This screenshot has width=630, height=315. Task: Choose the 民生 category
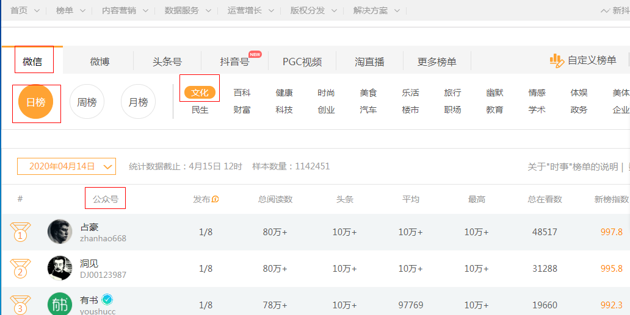[200, 110]
